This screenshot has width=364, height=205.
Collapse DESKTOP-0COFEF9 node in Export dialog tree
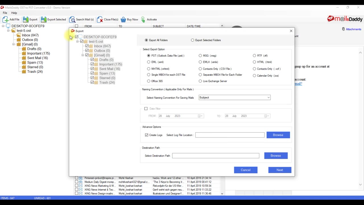pos(72,37)
